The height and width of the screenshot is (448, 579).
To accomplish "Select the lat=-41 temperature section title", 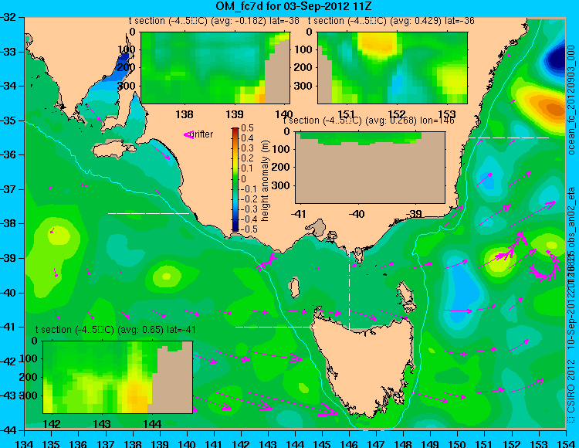I will pyautogui.click(x=115, y=330).
